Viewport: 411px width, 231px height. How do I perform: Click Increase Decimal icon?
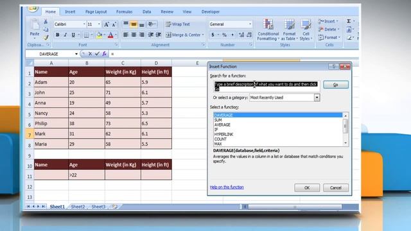(241, 35)
